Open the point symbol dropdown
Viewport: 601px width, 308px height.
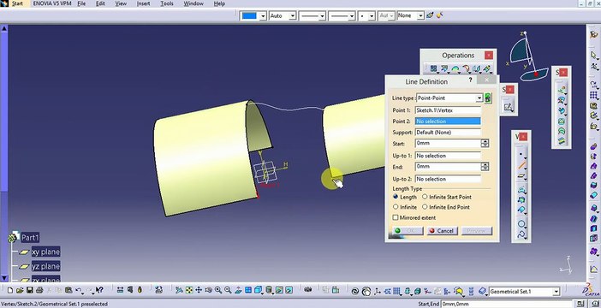[x=372, y=15]
